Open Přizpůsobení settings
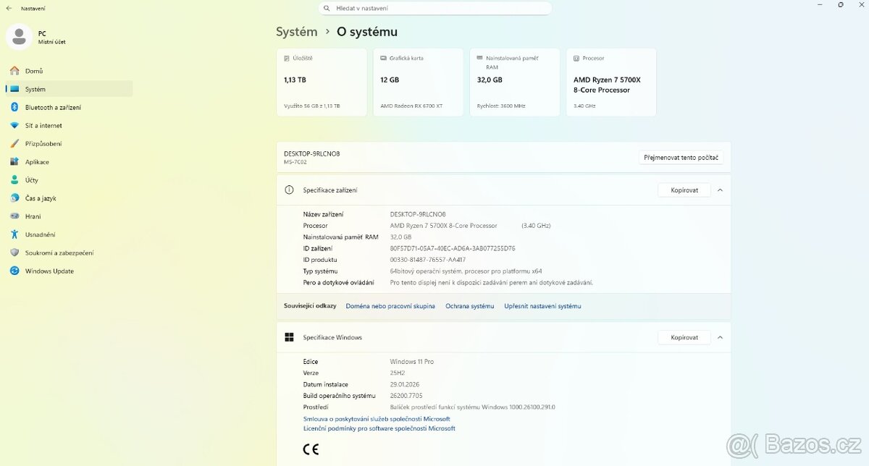Image resolution: width=869 pixels, height=466 pixels. [x=51, y=143]
